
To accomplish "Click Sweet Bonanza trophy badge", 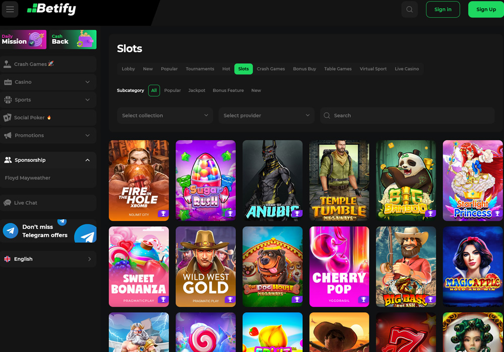I will 163,299.
